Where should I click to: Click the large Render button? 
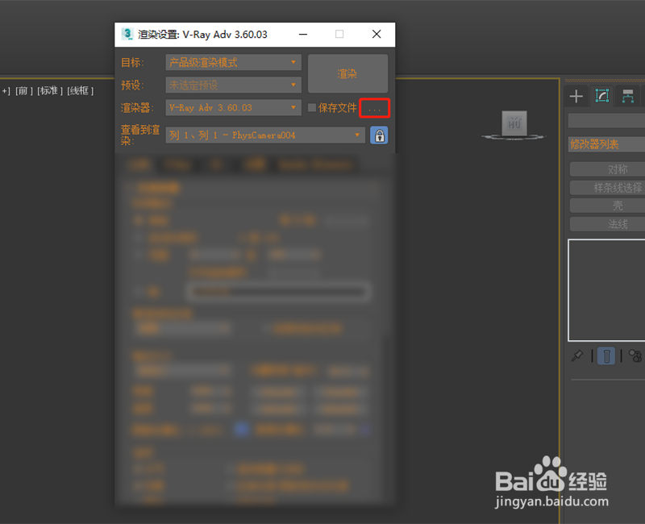click(347, 73)
